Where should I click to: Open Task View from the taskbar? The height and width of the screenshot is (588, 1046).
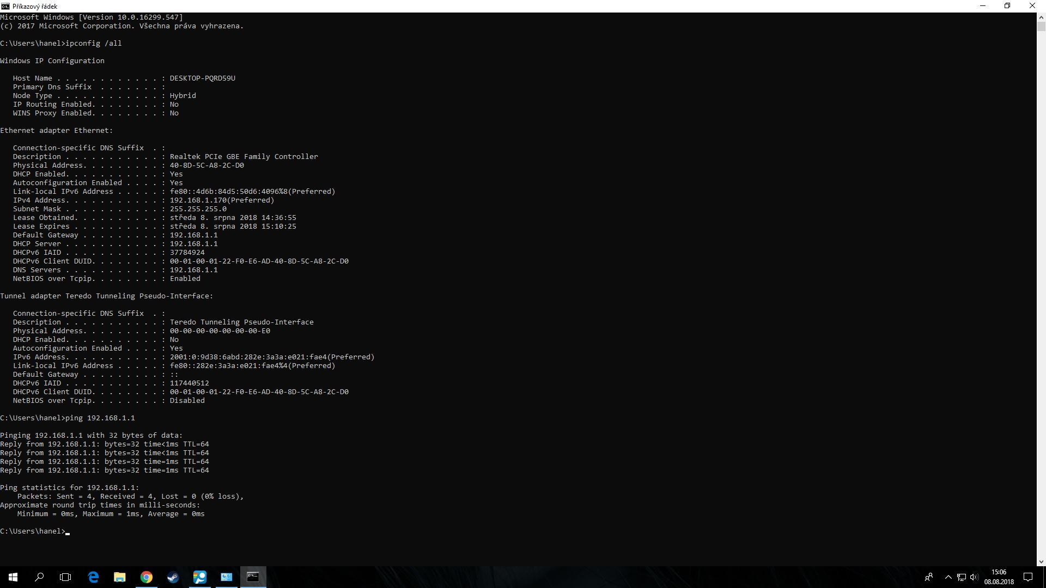tap(65, 577)
